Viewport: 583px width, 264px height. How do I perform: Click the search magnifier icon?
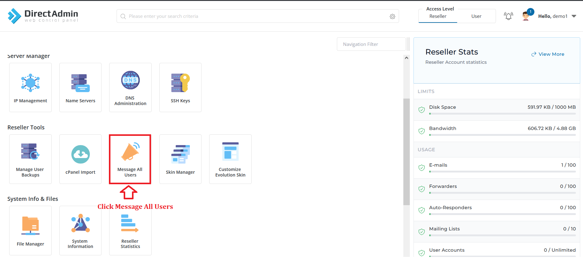pos(123,16)
